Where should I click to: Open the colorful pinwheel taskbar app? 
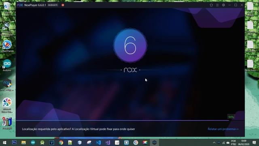[x=136, y=142]
